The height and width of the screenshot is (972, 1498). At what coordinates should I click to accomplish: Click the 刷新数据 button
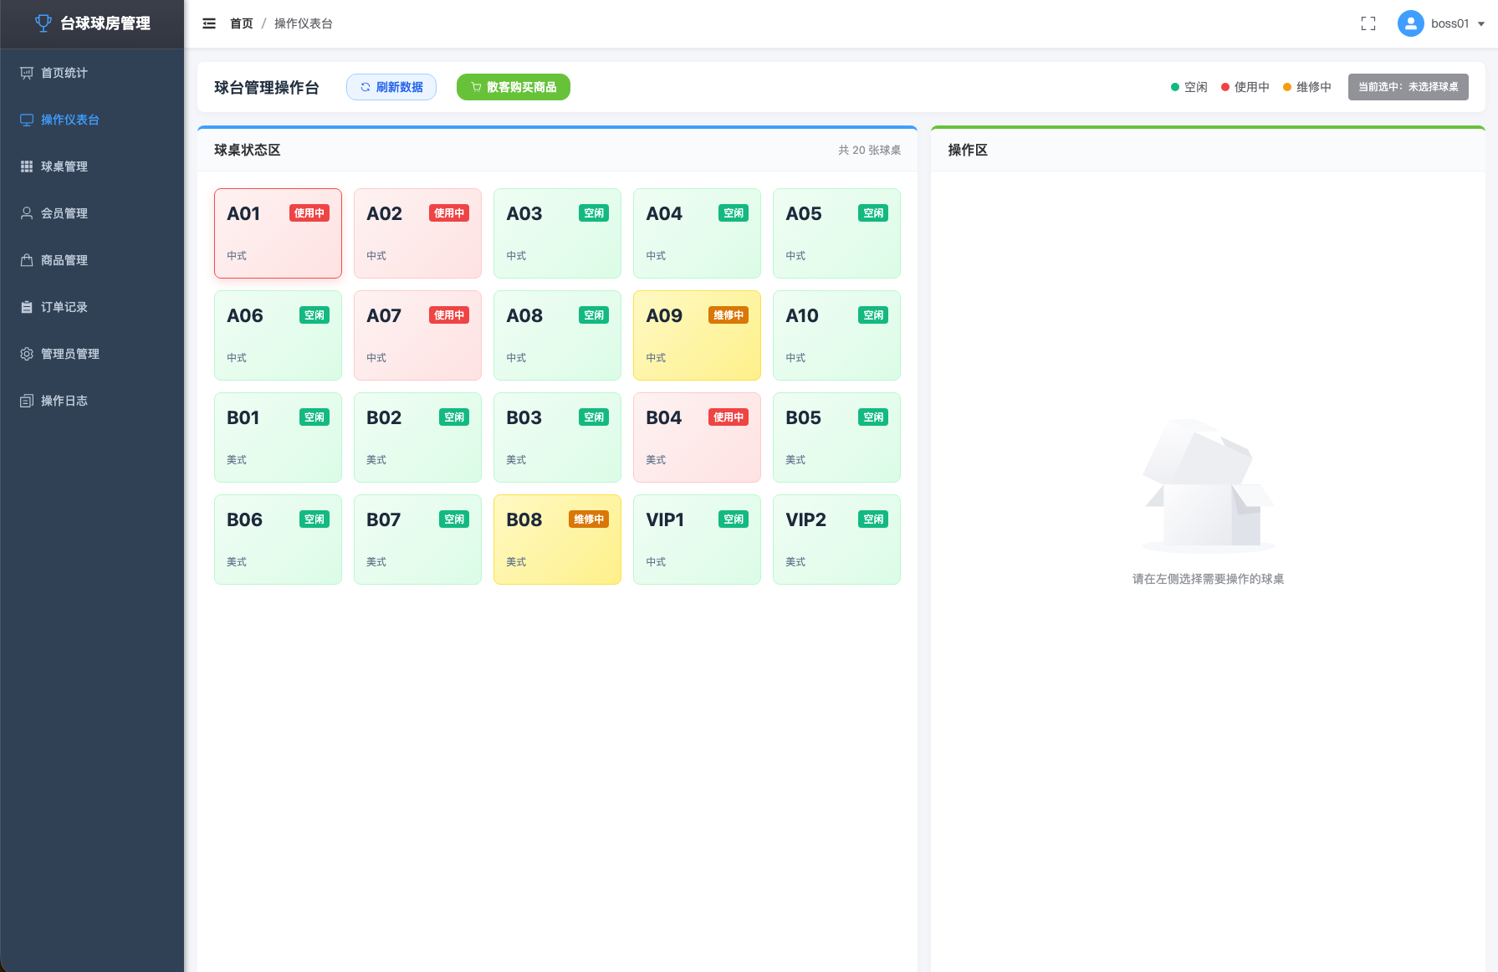point(391,87)
